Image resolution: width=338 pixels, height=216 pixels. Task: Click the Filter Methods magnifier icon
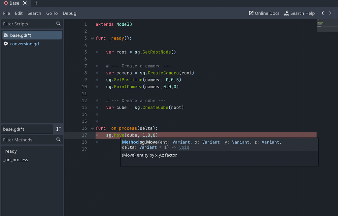[x=58, y=139]
